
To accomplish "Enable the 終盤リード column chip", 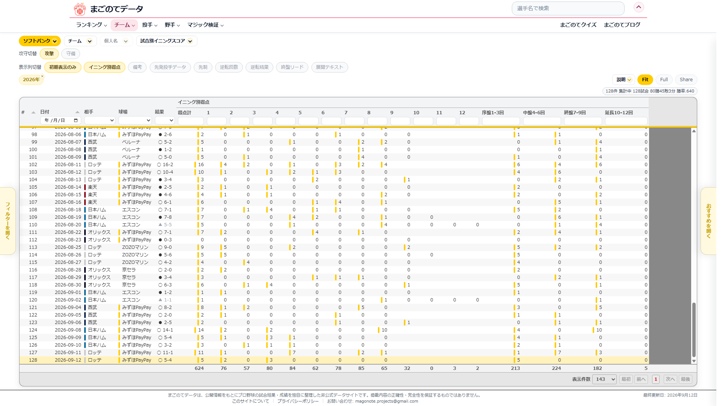I will click(x=292, y=67).
